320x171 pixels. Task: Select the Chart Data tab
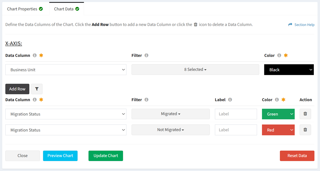tap(67, 9)
